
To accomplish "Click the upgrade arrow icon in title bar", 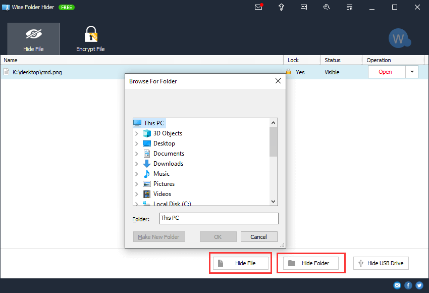I will click(281, 7).
